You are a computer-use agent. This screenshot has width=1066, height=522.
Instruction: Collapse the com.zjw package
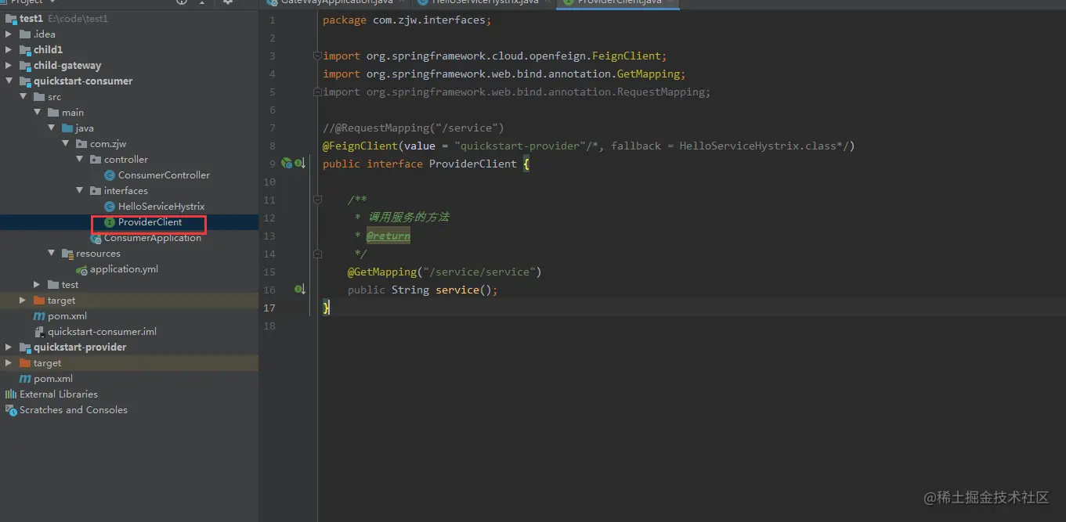coord(66,144)
